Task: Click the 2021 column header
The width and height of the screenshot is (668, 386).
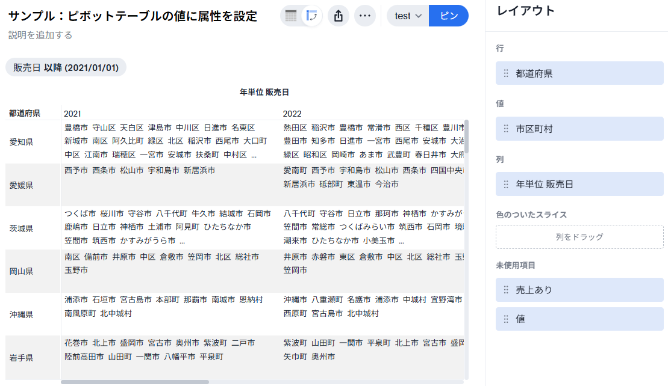Action: tap(73, 114)
